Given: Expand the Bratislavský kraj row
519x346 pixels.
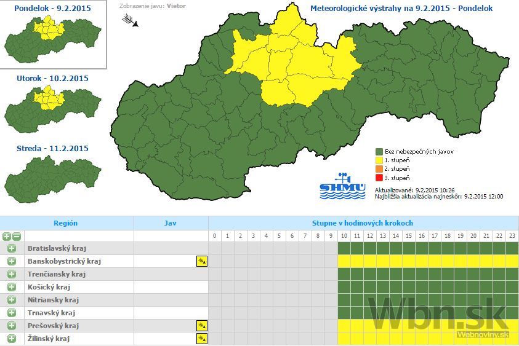Looking at the screenshot, I should (x=12, y=248).
